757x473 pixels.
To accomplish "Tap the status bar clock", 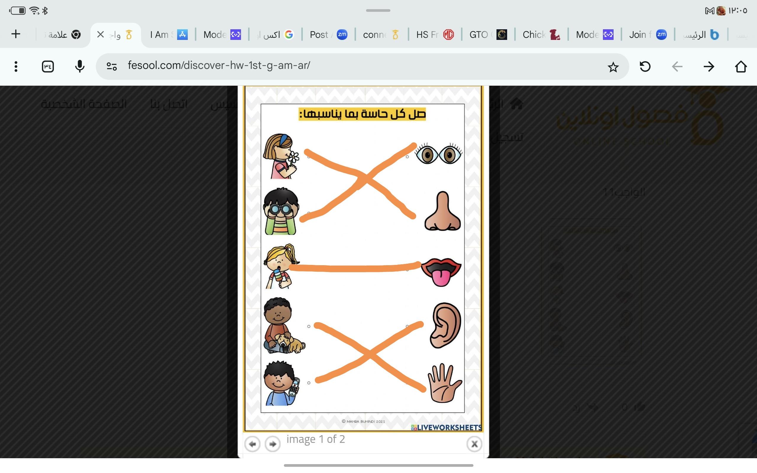I will [738, 11].
